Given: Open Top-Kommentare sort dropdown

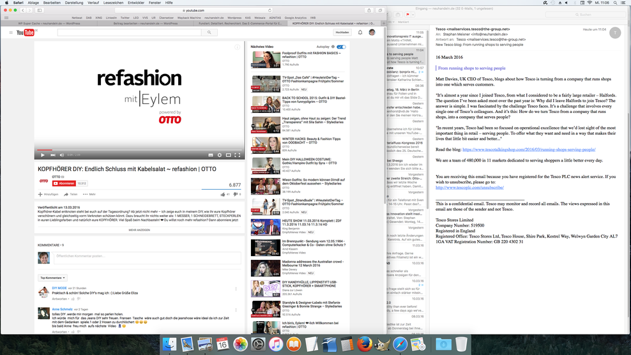Looking at the screenshot, I should click(52, 278).
